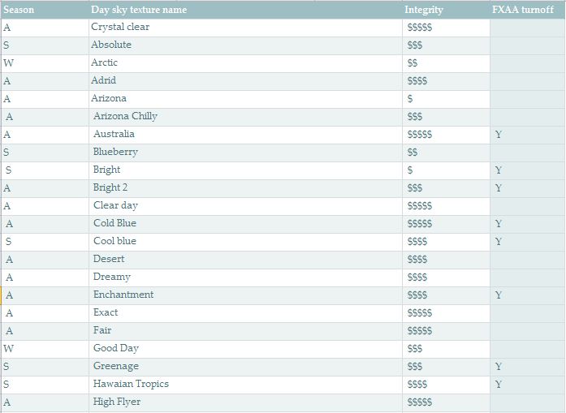
Task: Click the Blueberry texture name cell
Action: pos(245,153)
